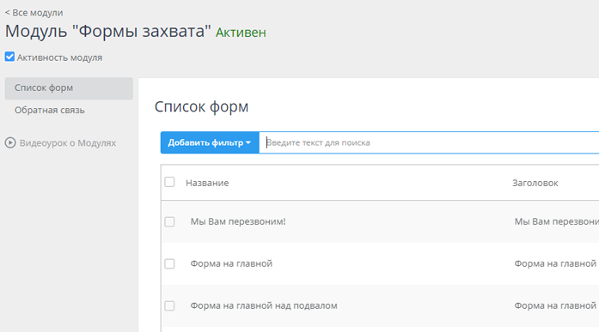The width and height of the screenshot is (599, 332).
Task: Click the video lesson play icon
Action: pyautogui.click(x=10, y=143)
